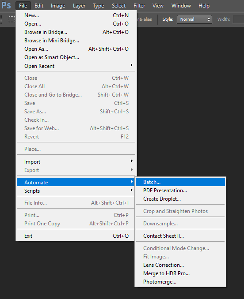The width and height of the screenshot is (244, 299).
Task: Click the Save entry
Action: click(76, 103)
